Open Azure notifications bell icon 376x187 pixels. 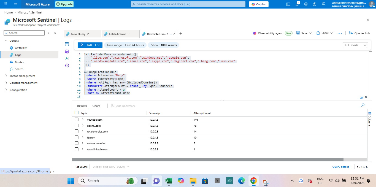coord(297,4)
